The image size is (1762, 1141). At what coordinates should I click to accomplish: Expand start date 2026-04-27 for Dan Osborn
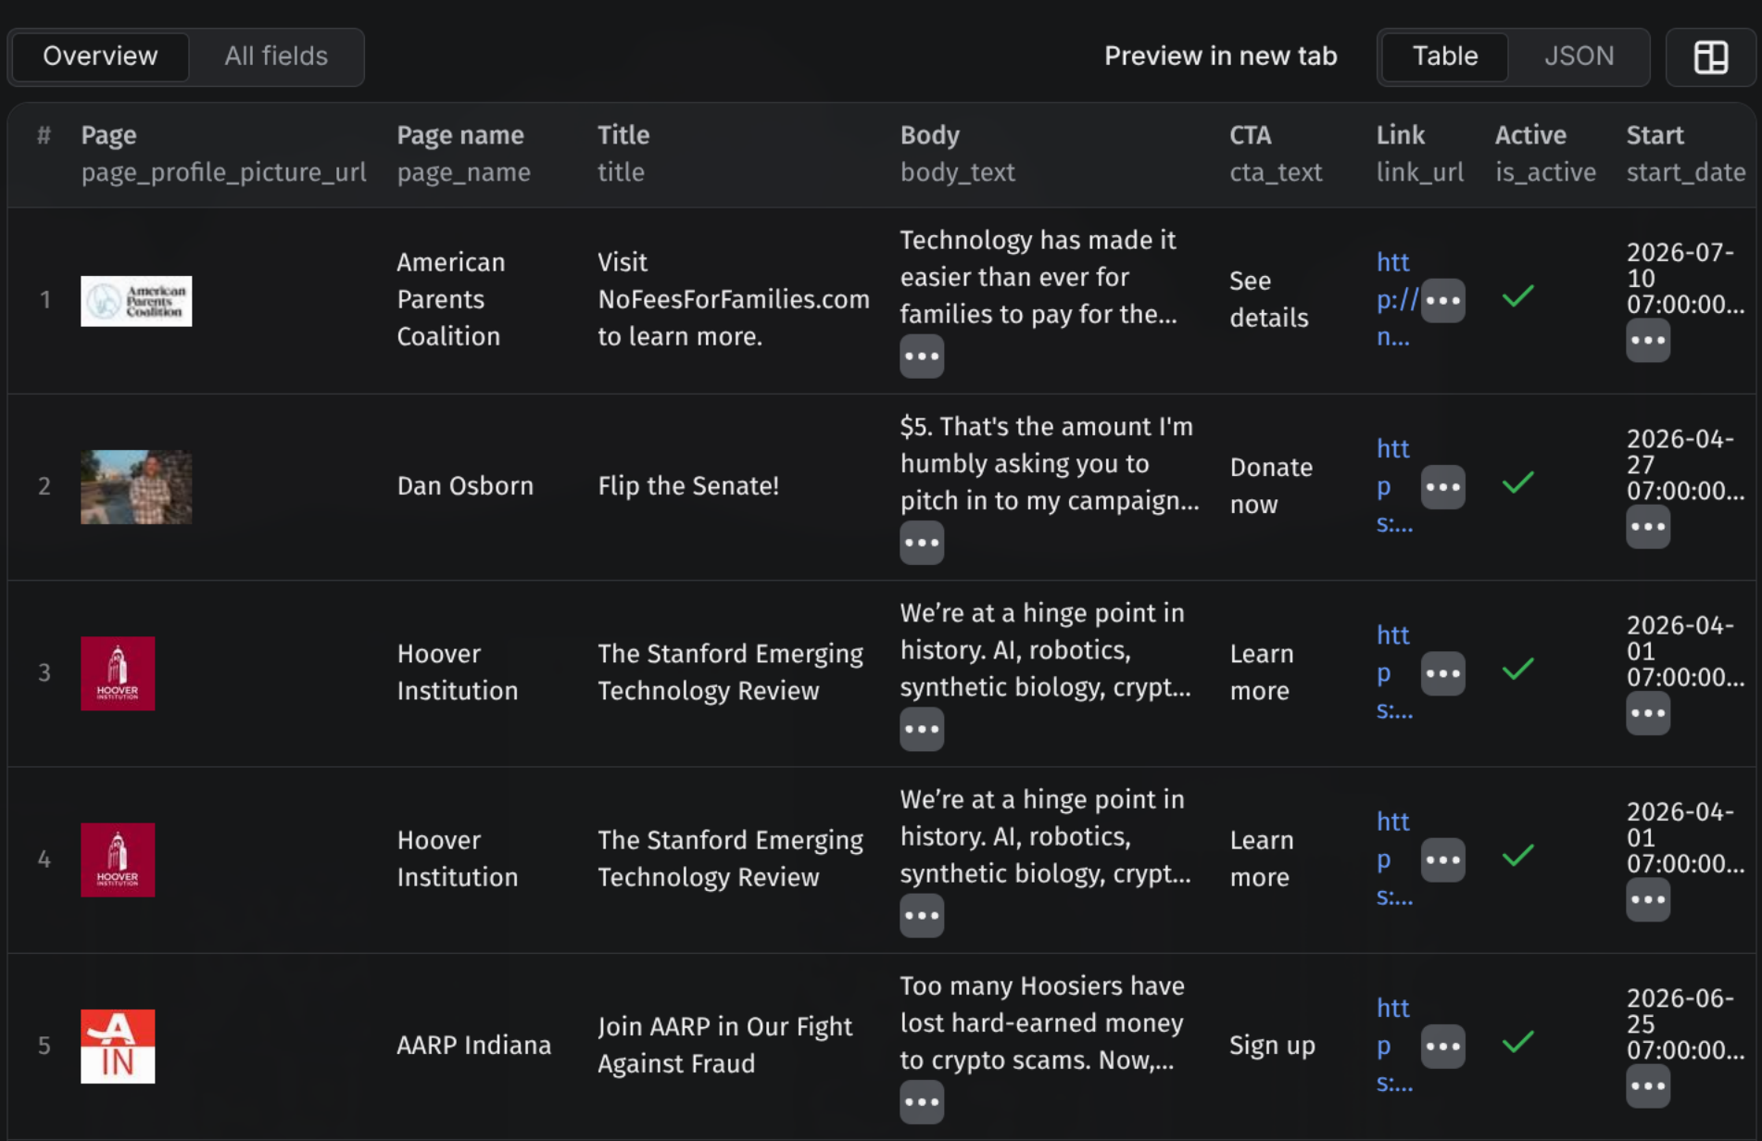(1648, 526)
